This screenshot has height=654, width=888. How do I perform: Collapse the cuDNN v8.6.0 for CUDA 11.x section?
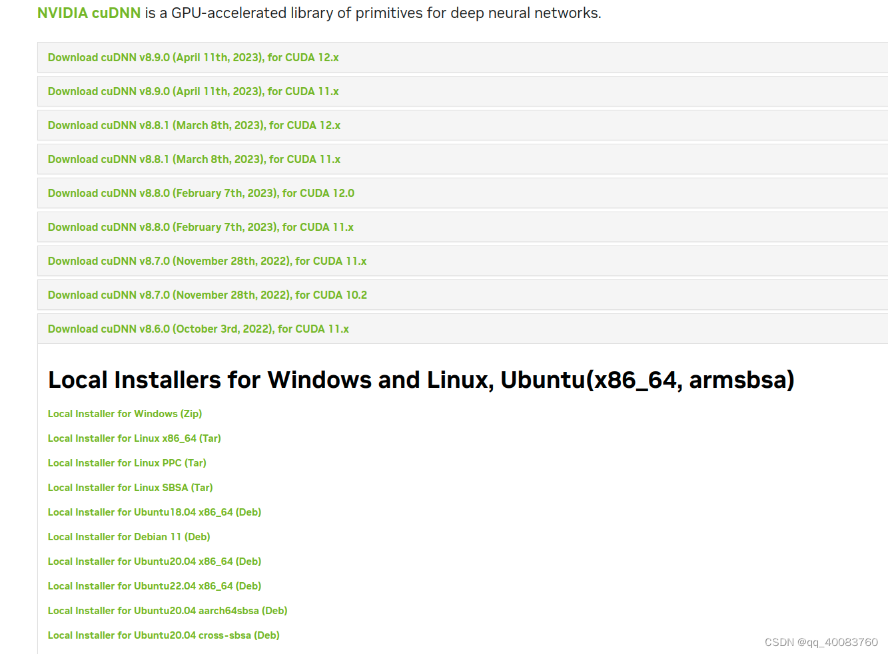(x=198, y=329)
